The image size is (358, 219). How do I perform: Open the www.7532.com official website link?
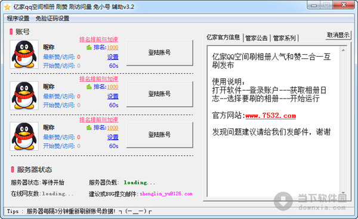point(271,116)
